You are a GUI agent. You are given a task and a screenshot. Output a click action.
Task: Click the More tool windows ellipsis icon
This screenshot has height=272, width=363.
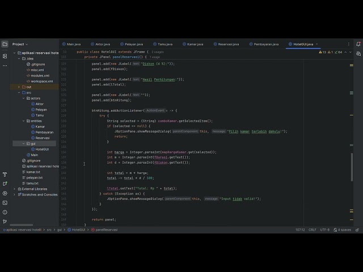(5, 66)
